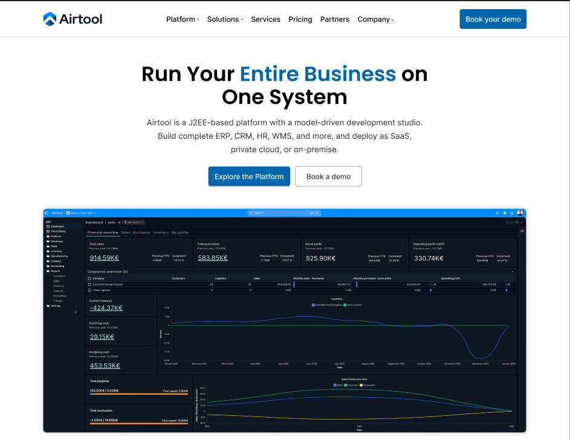Click the Demo Cloud ERP instance icon
This screenshot has height=440, width=570.
(x=68, y=213)
